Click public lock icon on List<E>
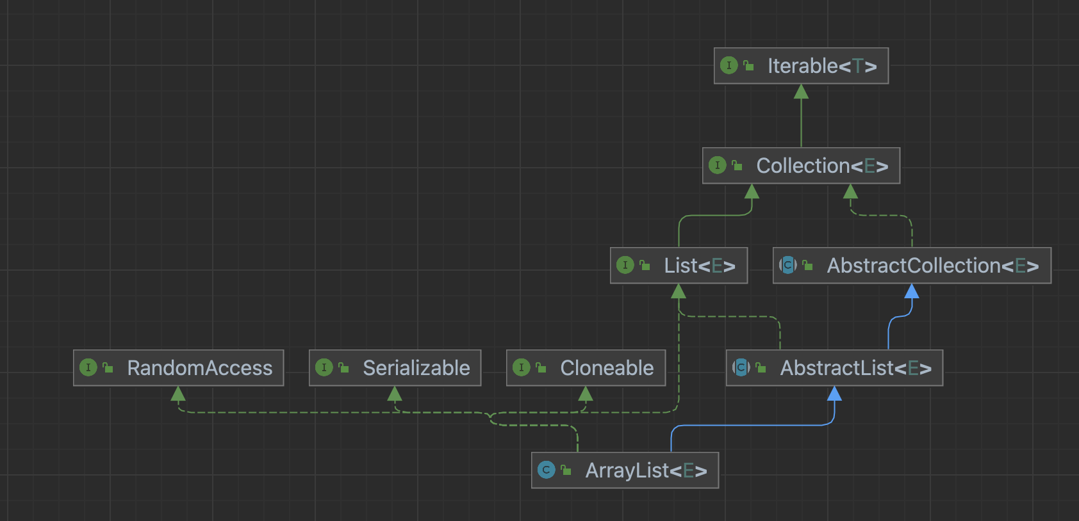Image resolution: width=1079 pixels, height=521 pixels. coord(645,265)
